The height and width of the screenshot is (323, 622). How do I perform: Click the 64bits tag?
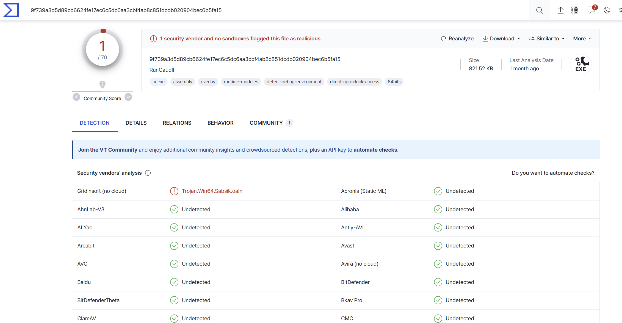[394, 82]
